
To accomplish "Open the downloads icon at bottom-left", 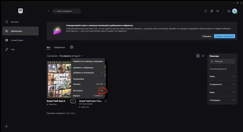I will [6, 126].
